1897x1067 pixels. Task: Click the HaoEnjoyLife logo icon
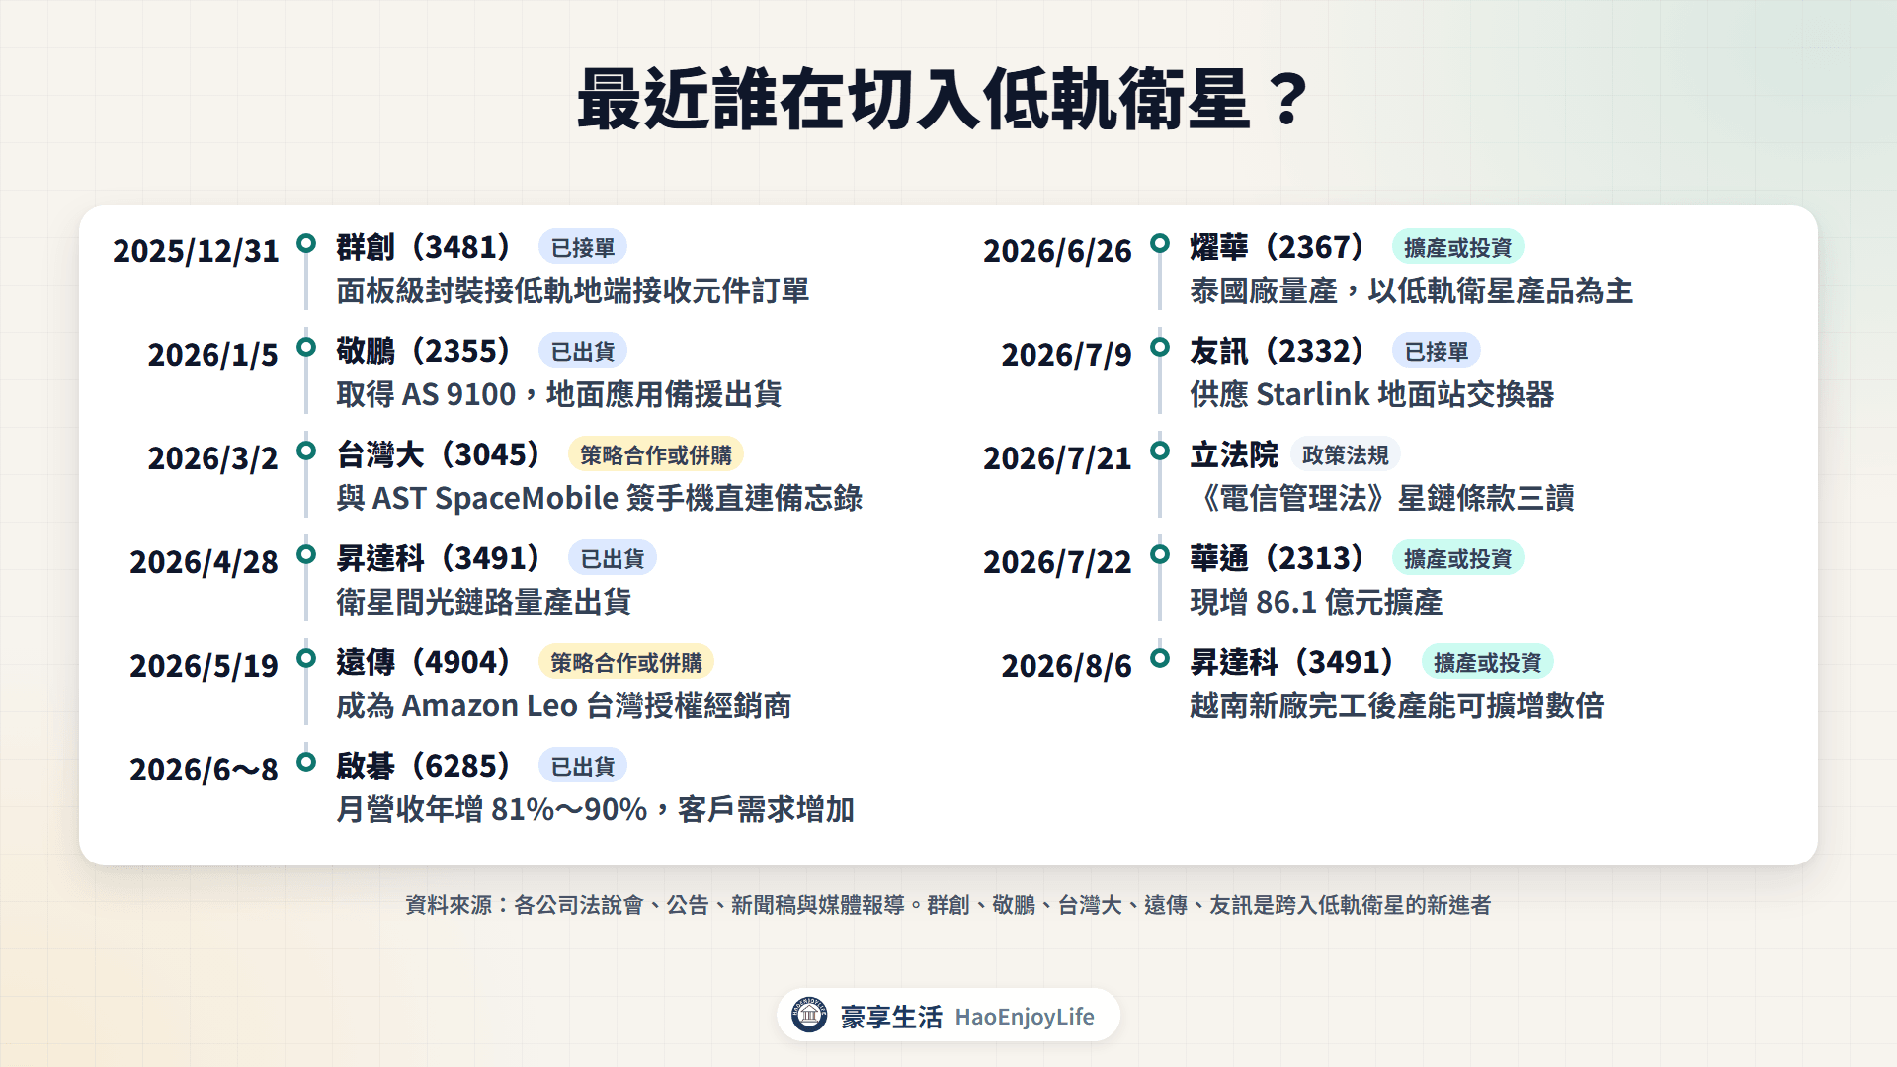(x=809, y=1015)
